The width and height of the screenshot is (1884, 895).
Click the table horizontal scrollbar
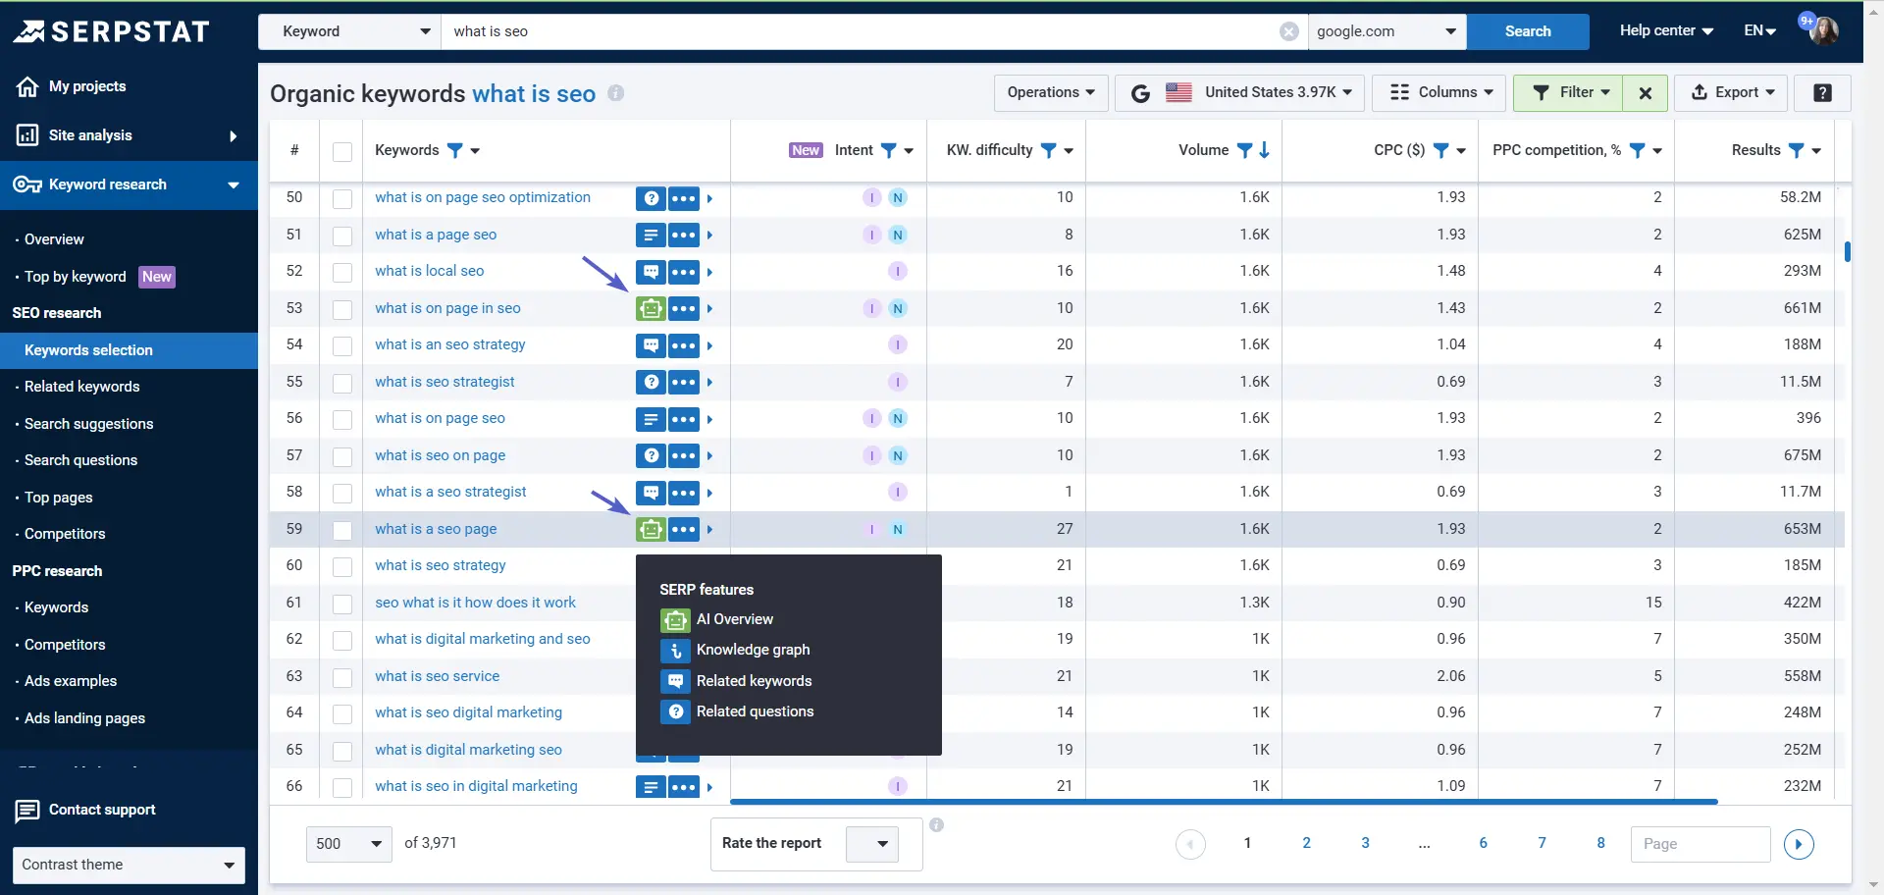click(1223, 802)
